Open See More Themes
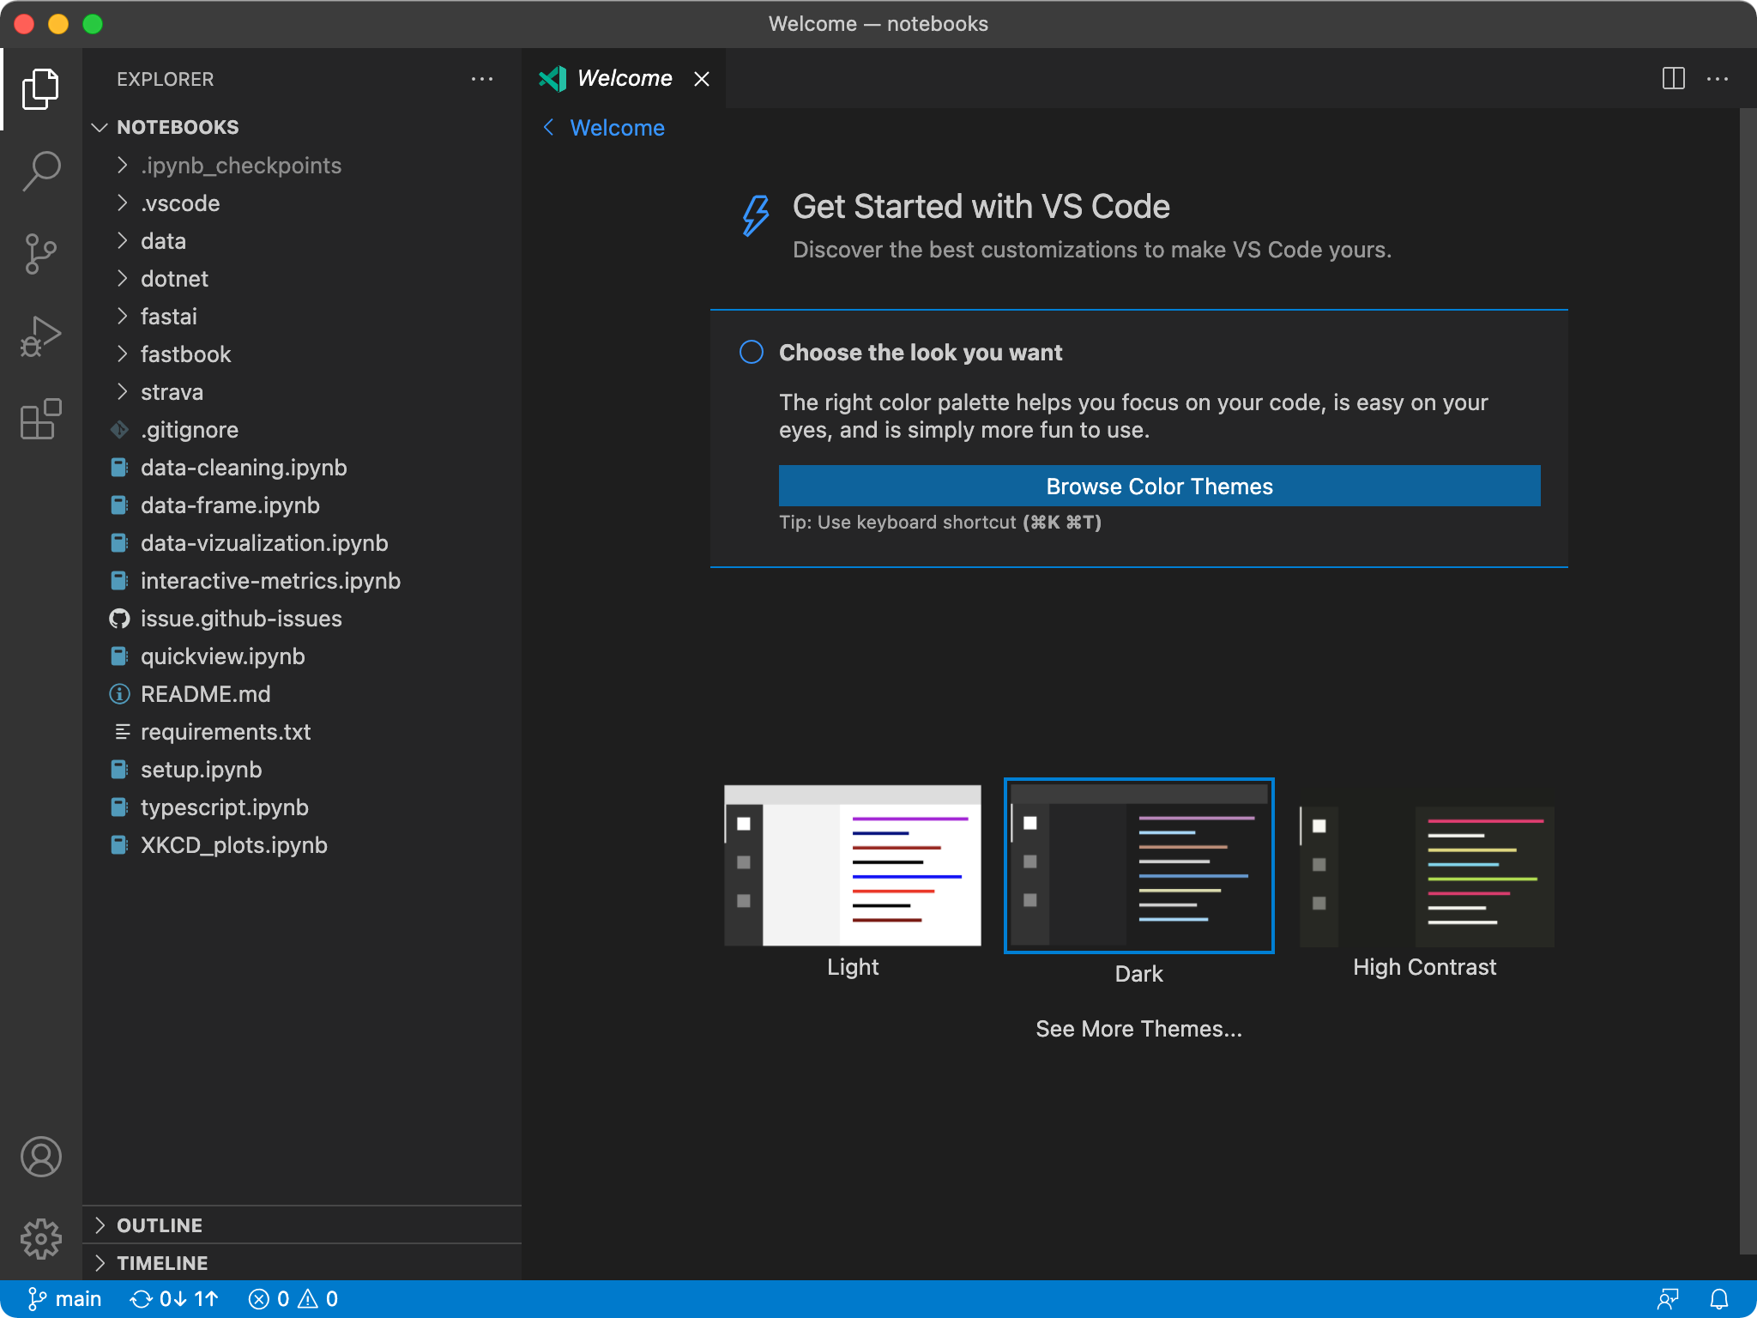This screenshot has width=1757, height=1318. (x=1138, y=1028)
